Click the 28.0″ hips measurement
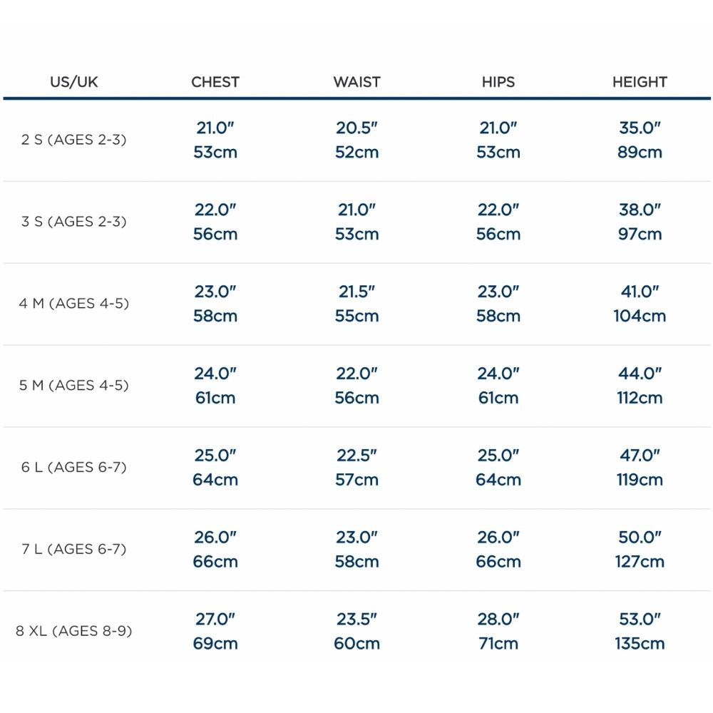Screen dimensions: 713x713 coord(498,620)
